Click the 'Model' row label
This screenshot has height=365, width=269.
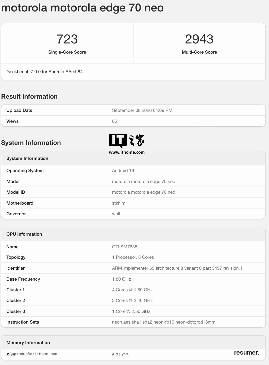(13, 181)
